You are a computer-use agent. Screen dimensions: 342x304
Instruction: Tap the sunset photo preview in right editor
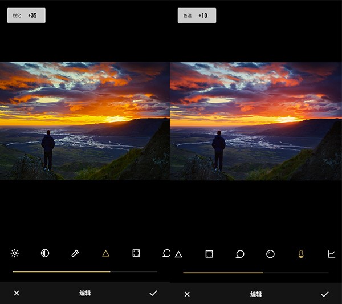coord(256,121)
